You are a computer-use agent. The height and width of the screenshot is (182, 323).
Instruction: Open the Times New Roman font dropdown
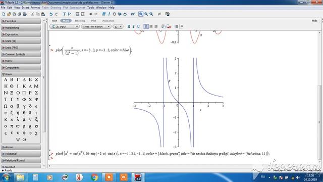(96, 27)
